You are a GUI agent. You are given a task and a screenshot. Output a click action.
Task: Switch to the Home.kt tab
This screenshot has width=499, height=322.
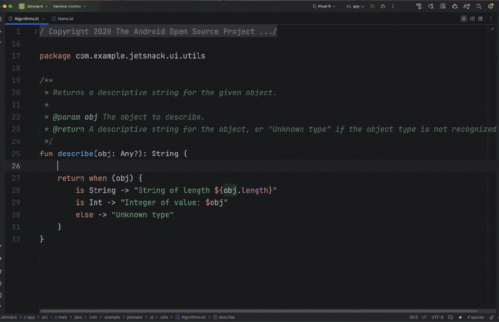[x=65, y=19]
